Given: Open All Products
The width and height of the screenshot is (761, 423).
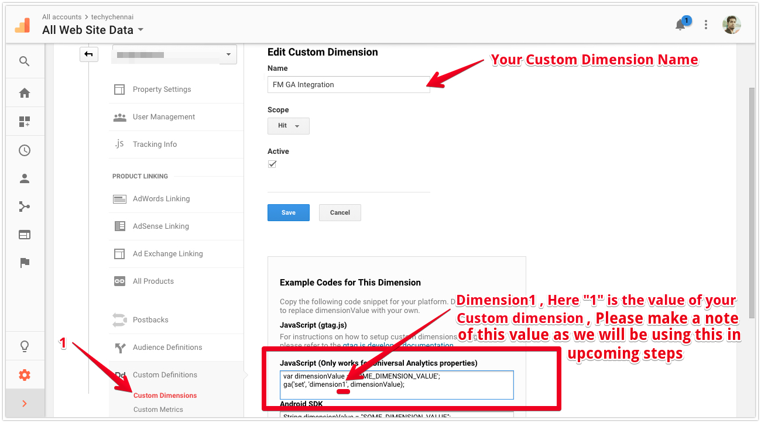Looking at the screenshot, I should pyautogui.click(x=153, y=281).
